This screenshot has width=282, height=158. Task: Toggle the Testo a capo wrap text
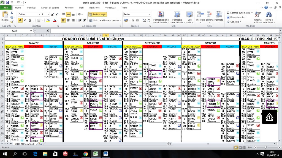97,14
